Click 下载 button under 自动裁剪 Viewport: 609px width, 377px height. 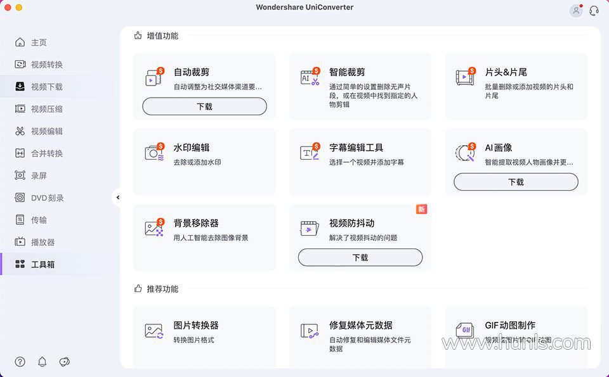tap(205, 106)
